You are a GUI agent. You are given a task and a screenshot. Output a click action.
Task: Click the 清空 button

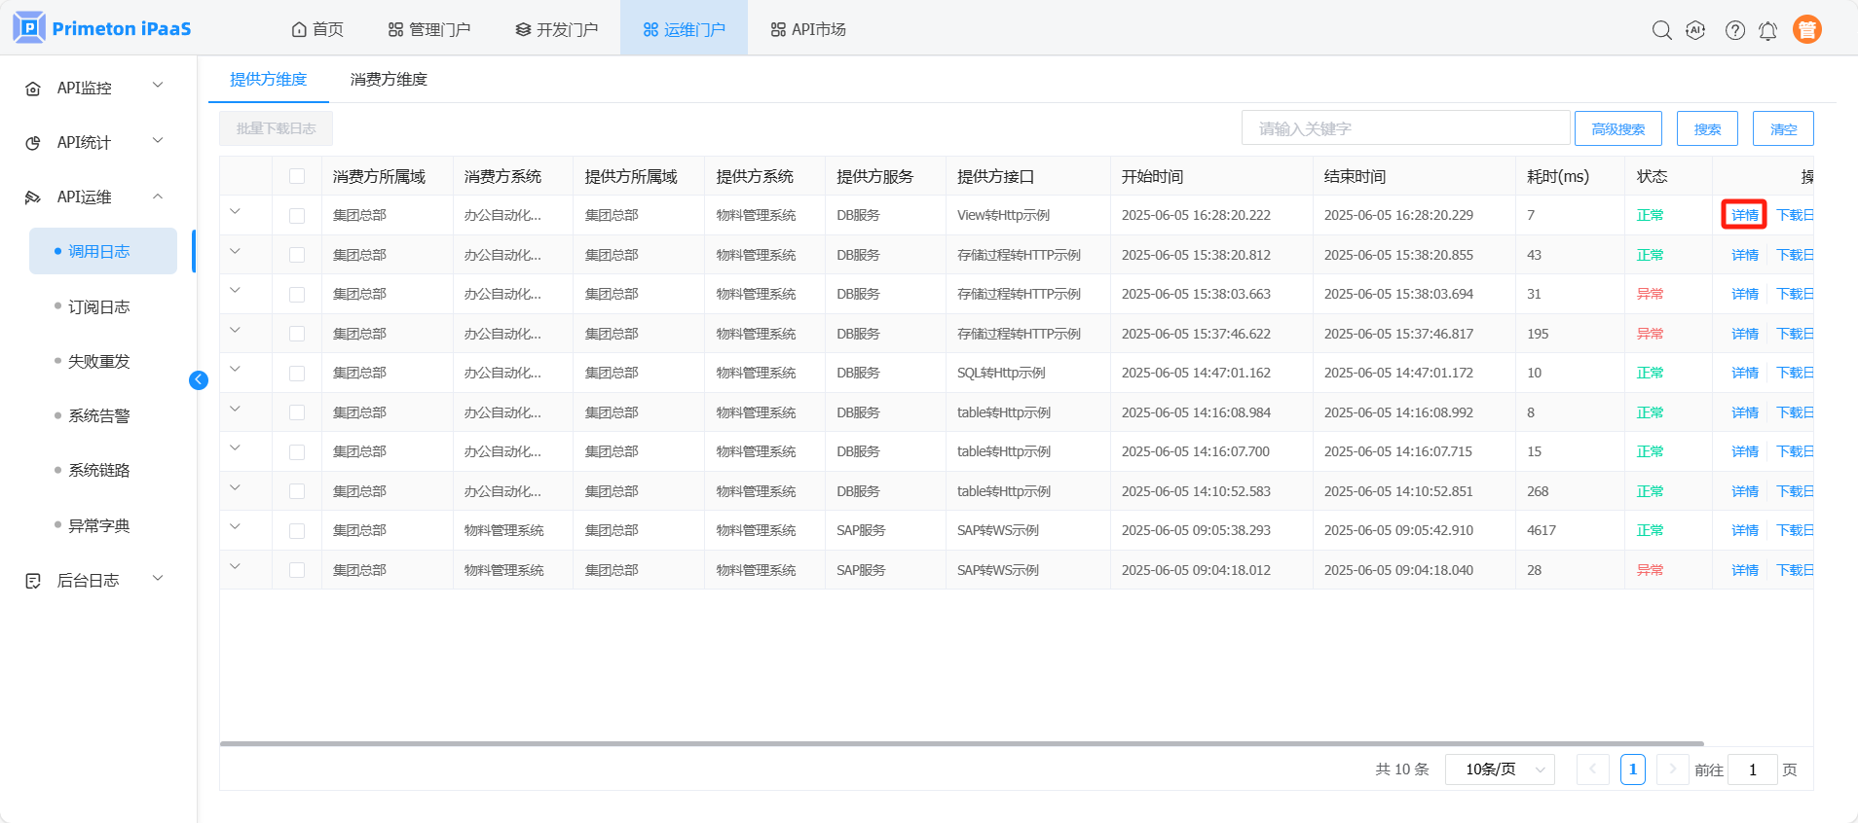(x=1782, y=128)
